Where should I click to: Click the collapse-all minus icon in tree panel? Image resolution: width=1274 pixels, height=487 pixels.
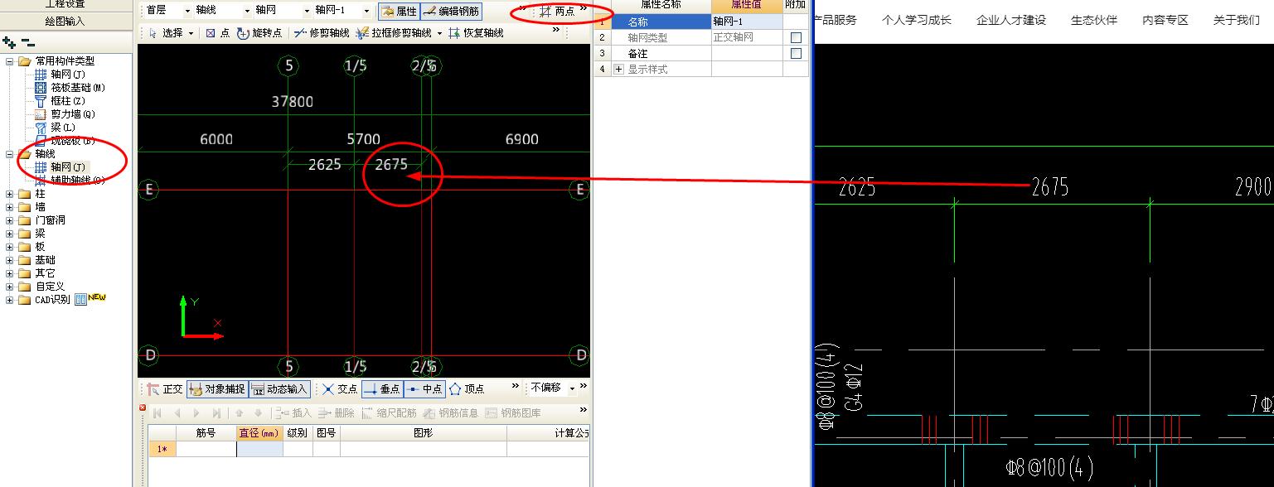[27, 41]
